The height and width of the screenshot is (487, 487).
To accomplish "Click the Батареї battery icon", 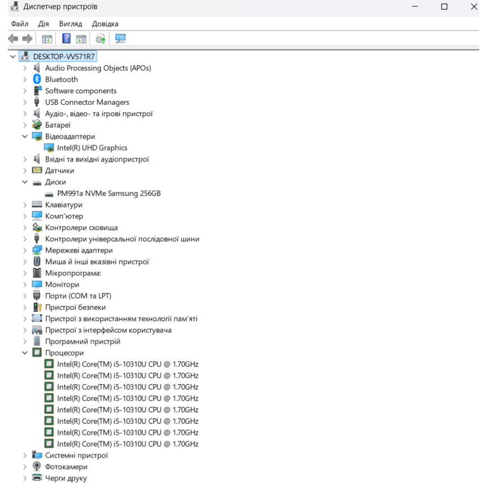I will 37,125.
